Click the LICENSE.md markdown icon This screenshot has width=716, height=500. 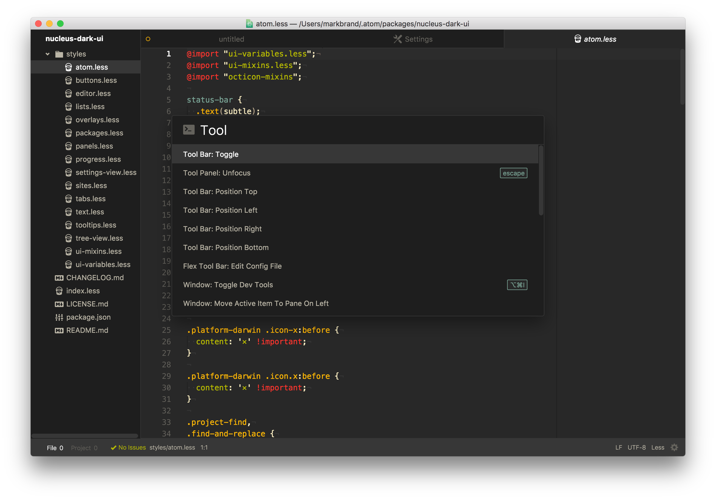coord(59,304)
